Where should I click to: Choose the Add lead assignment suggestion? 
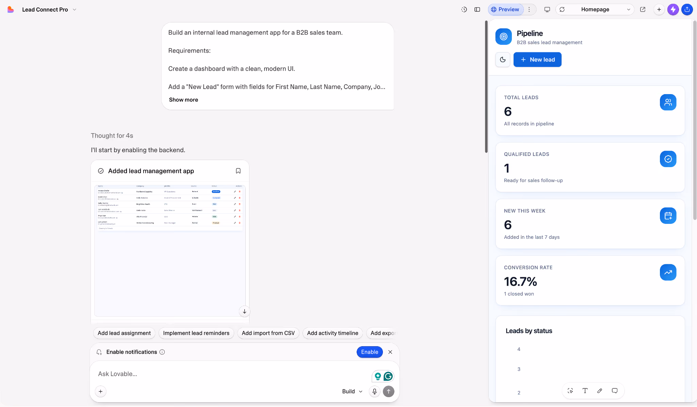click(x=124, y=333)
